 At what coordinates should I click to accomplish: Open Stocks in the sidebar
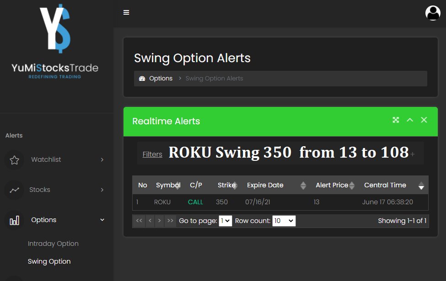point(39,190)
